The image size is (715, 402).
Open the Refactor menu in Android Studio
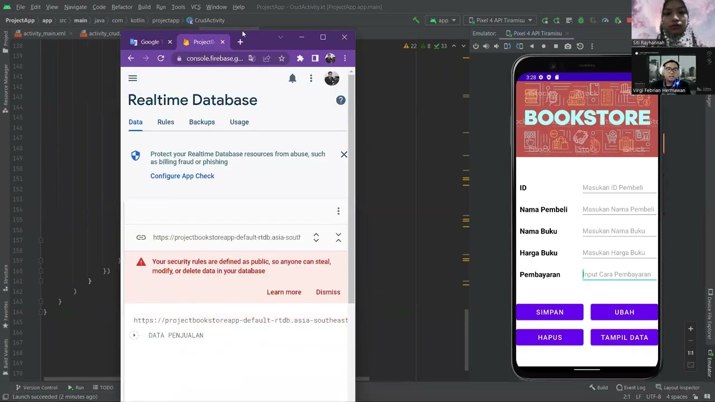(122, 7)
